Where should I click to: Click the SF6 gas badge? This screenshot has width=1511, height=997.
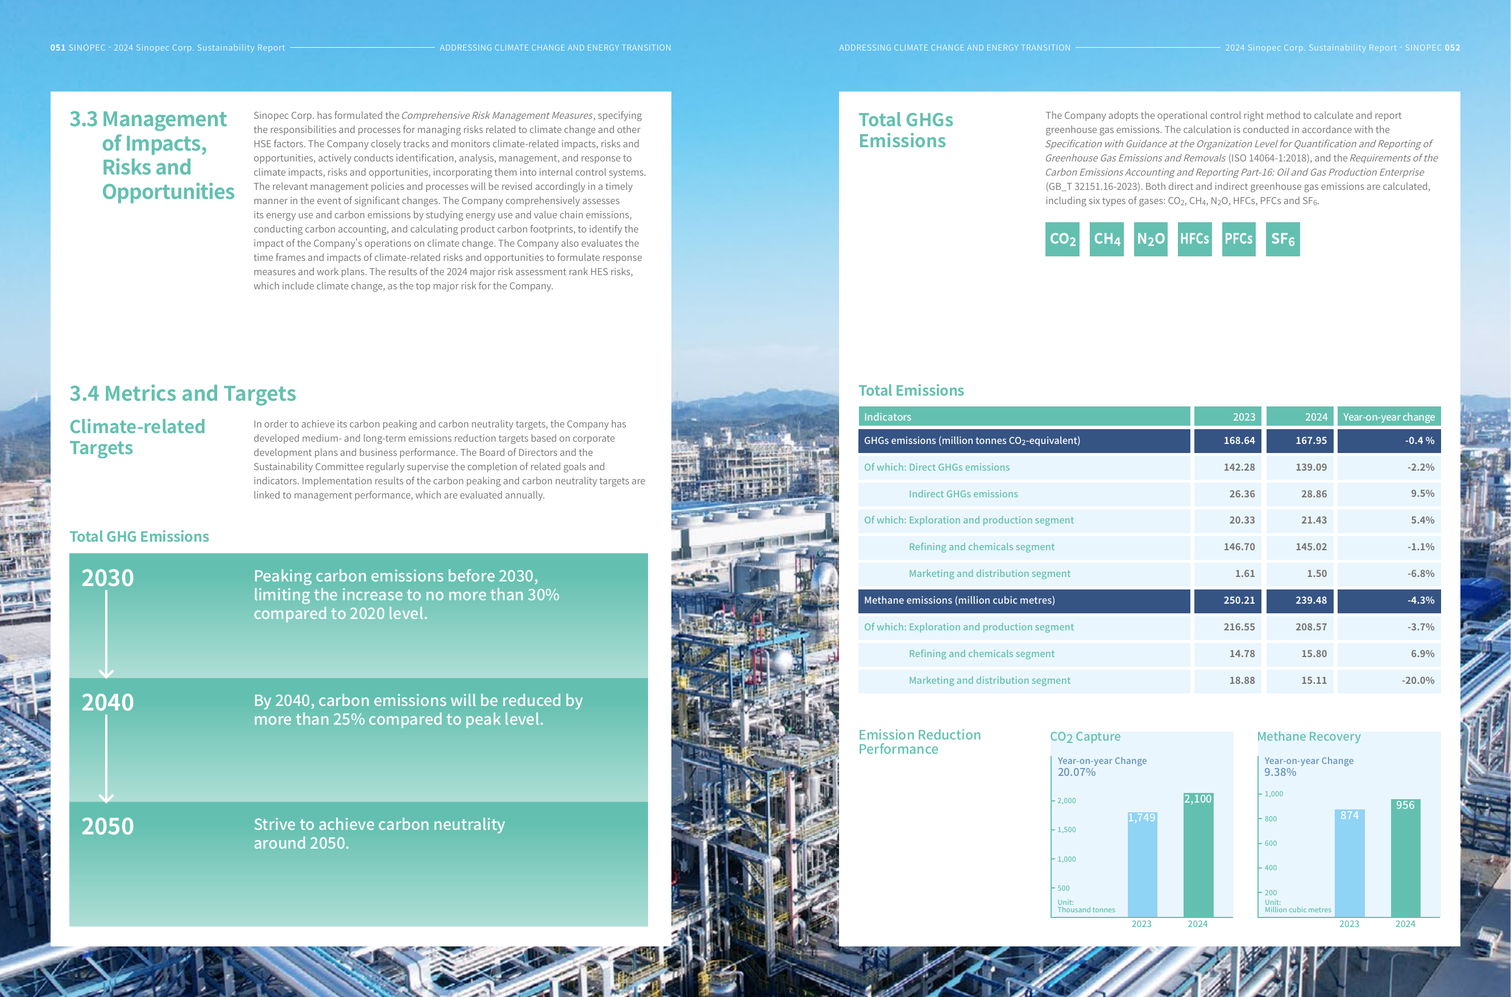[1282, 239]
